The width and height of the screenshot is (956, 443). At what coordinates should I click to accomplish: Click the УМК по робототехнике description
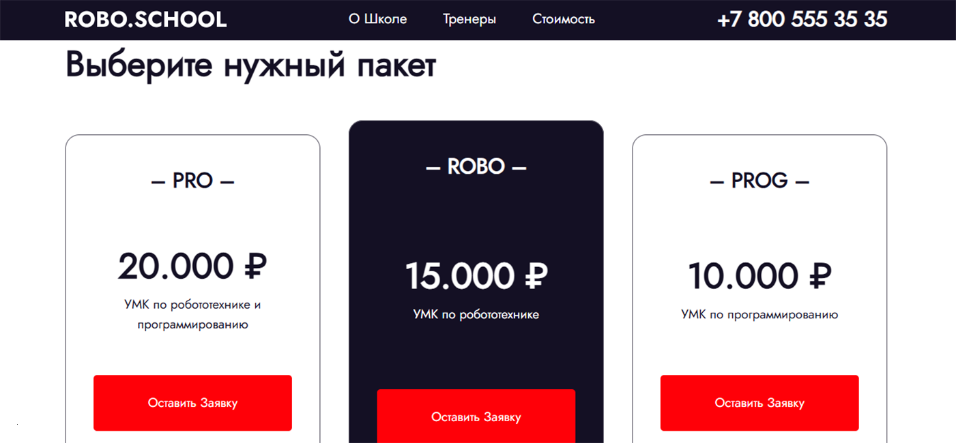click(x=476, y=315)
